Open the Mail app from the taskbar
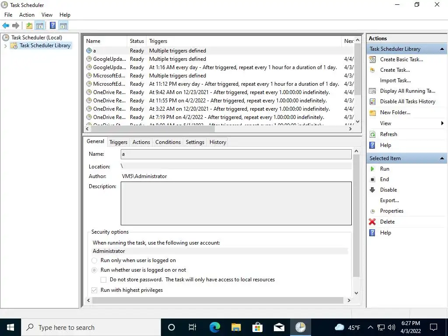Screen dimensions: 448x336 coord(279,327)
